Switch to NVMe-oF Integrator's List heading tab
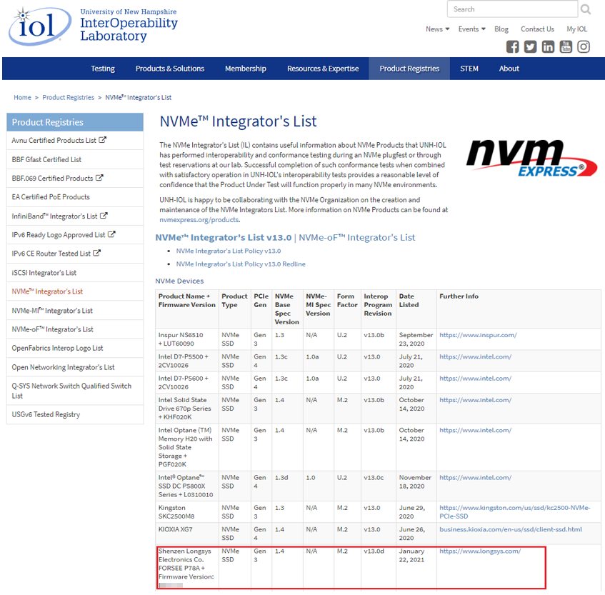605x595 pixels. click(x=357, y=237)
